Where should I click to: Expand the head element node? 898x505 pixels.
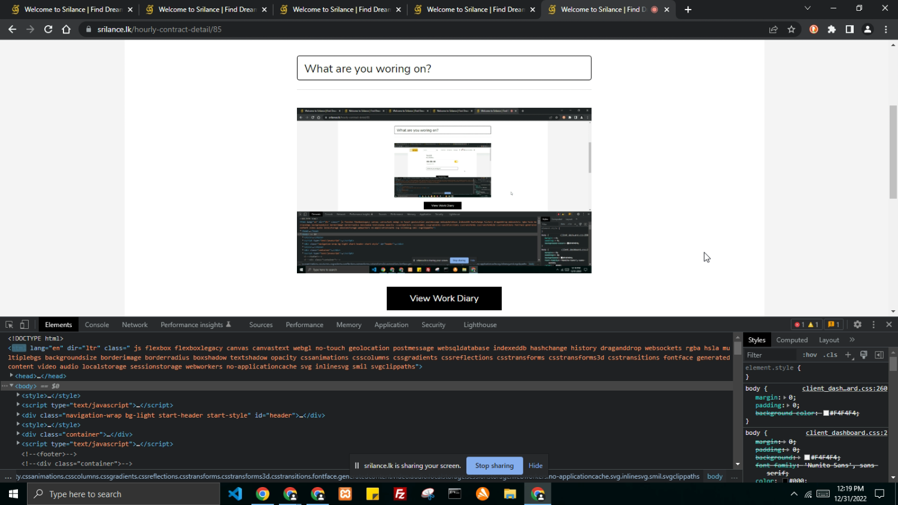pyautogui.click(x=11, y=376)
